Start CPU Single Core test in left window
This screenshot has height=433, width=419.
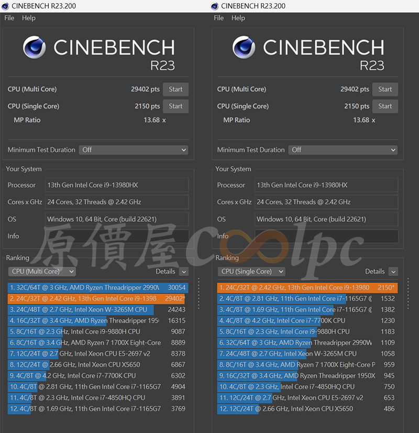(x=175, y=106)
